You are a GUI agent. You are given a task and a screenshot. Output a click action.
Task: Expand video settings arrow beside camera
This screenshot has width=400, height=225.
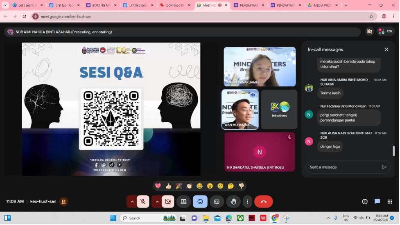coord(157,202)
